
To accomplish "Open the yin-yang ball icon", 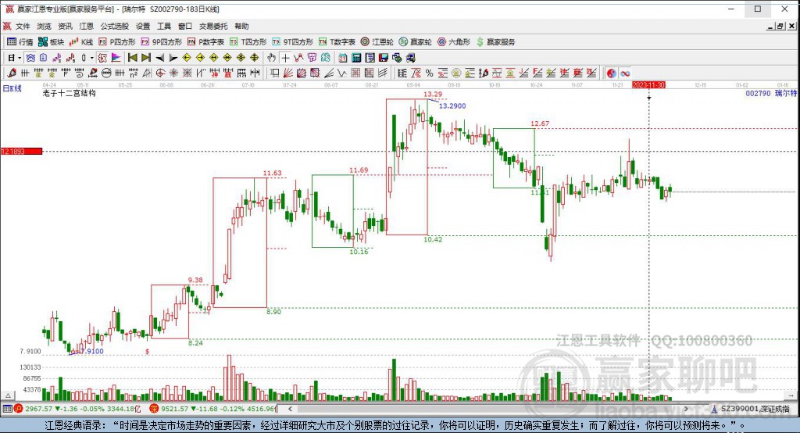I will point(611,73).
